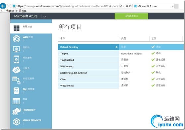The width and height of the screenshot is (185, 130).
Task: Select WEB 应用 sidebar label
Action: coord(28,37)
